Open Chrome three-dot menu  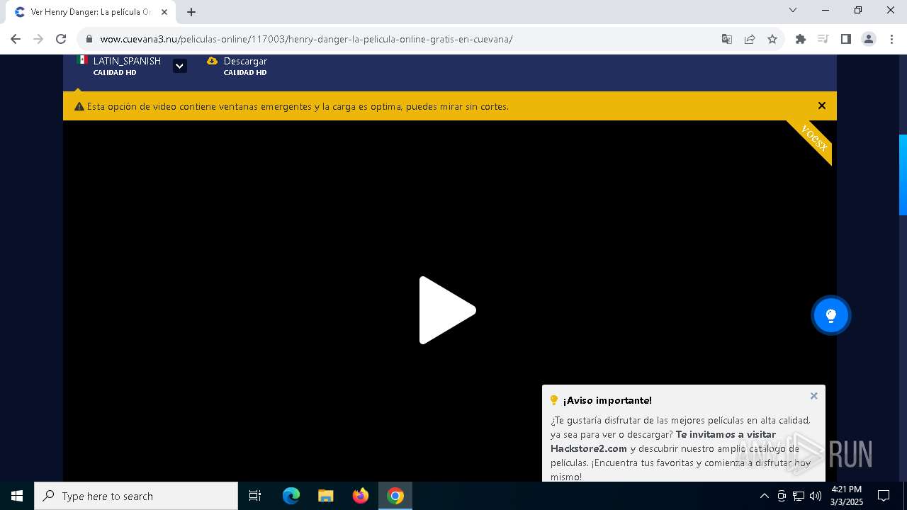[891, 39]
